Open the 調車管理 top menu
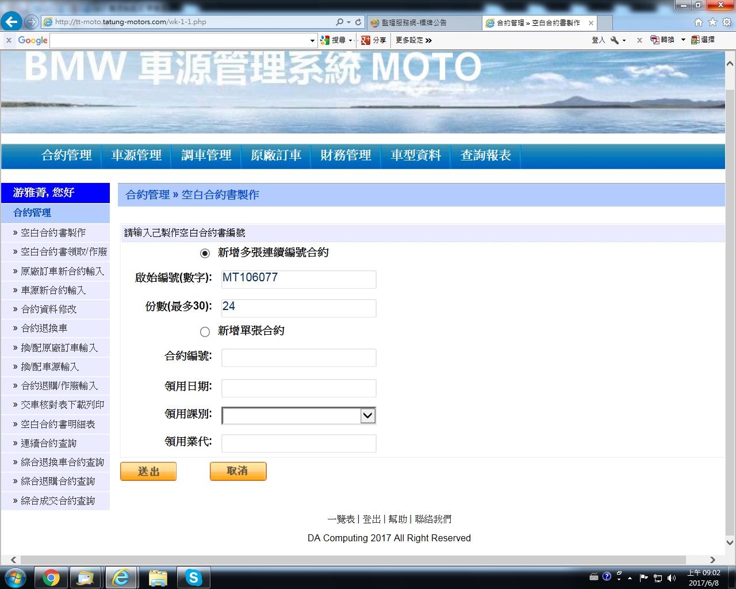 coord(206,155)
